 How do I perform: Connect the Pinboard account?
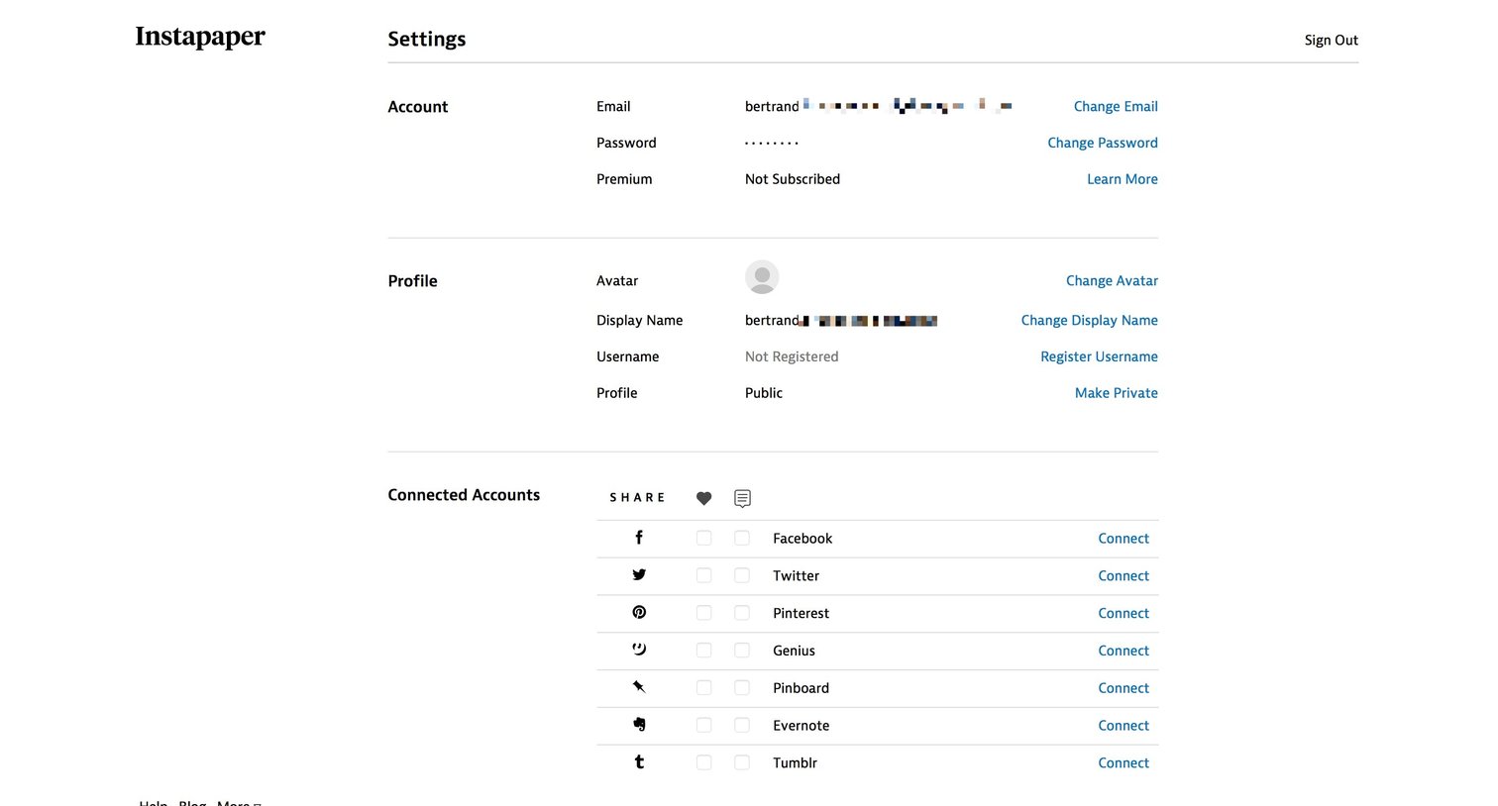pos(1123,688)
